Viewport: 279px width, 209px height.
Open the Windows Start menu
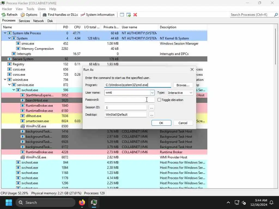(x=9, y=202)
